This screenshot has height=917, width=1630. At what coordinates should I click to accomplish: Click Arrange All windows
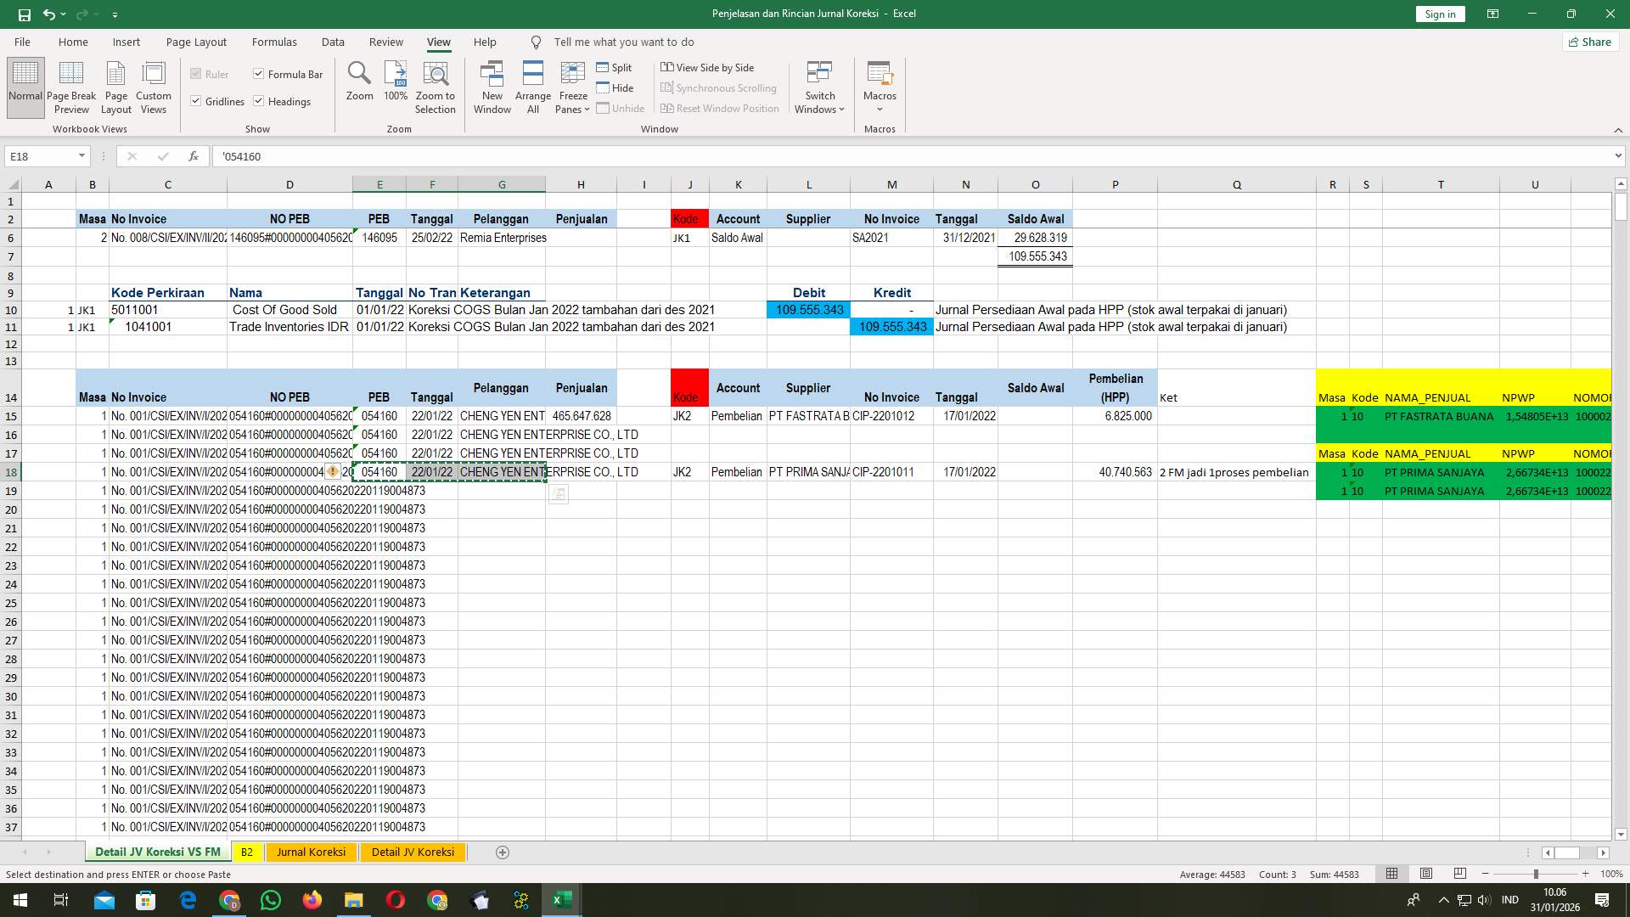532,87
